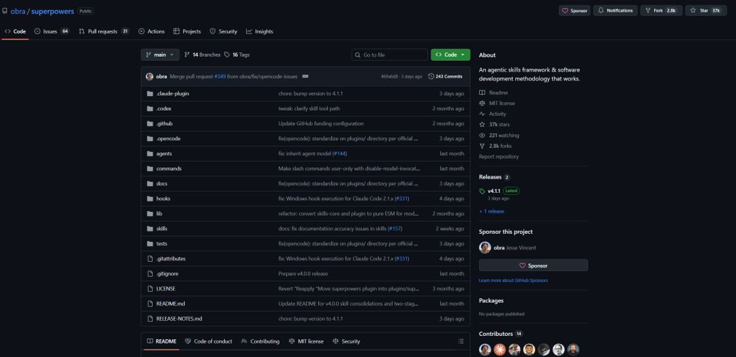View the 2.8k forks link

495,146
